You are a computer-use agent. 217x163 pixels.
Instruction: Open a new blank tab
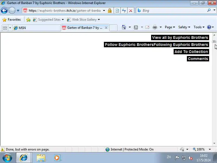113,28
